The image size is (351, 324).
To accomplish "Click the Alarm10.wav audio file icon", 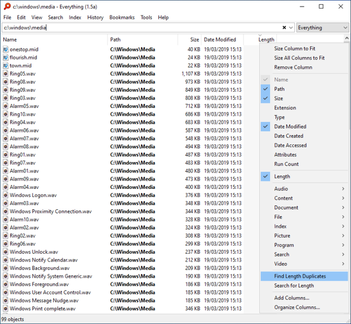I will point(5,219).
